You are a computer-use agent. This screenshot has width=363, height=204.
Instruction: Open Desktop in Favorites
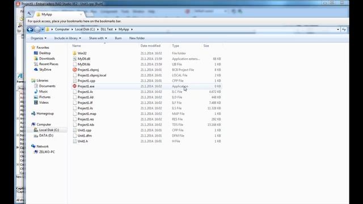pos(45,53)
